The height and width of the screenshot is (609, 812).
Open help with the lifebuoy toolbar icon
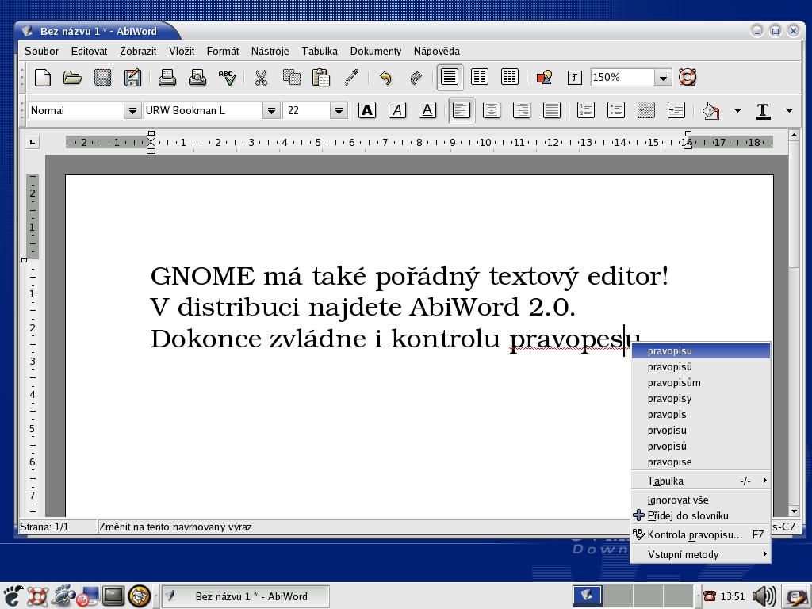pos(688,77)
